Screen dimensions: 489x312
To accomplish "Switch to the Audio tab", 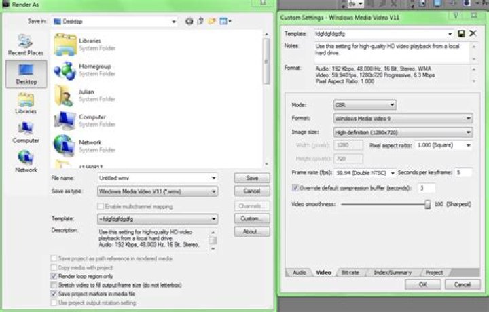I will click(299, 272).
